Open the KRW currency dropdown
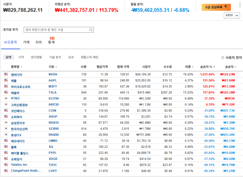This screenshot has height=177, width=243. point(232,15)
